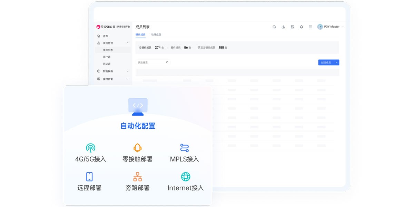Viewport: 414px width, 207px height.
Task: Open the apps grid icon
Action: click(x=310, y=27)
